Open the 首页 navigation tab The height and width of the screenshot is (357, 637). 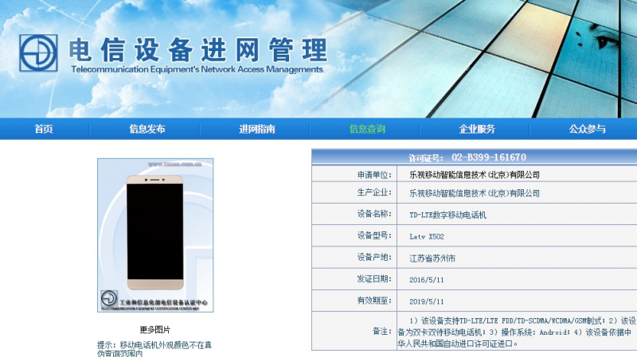click(43, 129)
